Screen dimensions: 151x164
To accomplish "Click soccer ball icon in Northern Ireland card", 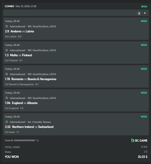I will pos(7,122).
